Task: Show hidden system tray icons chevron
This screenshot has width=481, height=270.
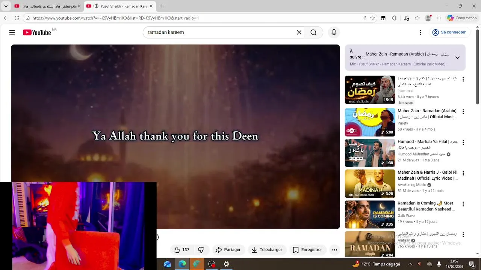Action: click(410, 264)
